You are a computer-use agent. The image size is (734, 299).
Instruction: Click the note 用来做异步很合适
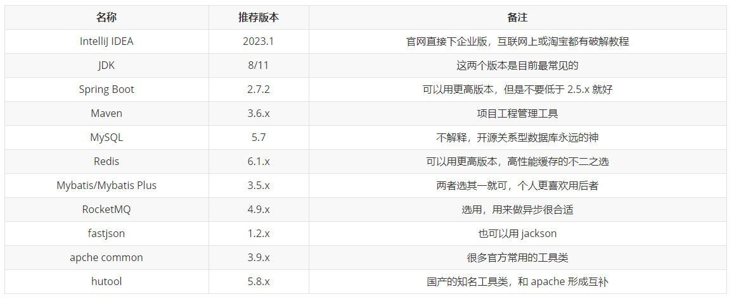click(x=517, y=210)
